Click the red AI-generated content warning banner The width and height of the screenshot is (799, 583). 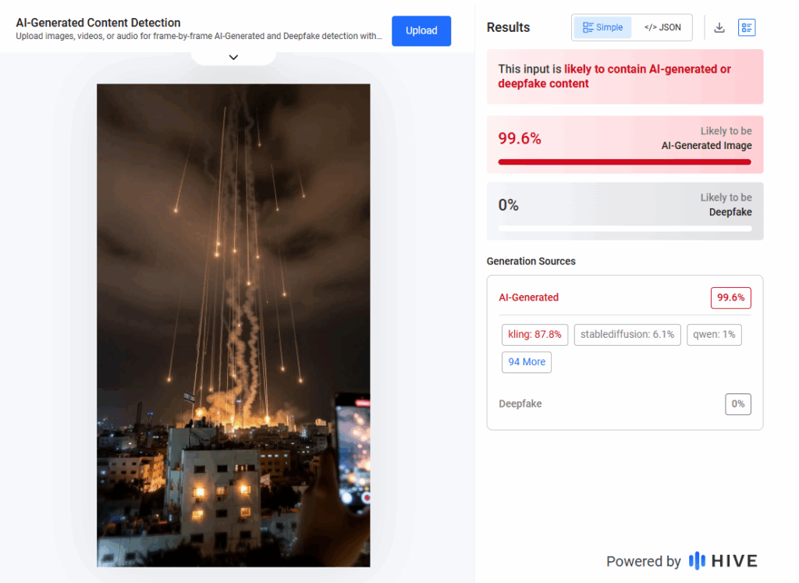tap(624, 76)
